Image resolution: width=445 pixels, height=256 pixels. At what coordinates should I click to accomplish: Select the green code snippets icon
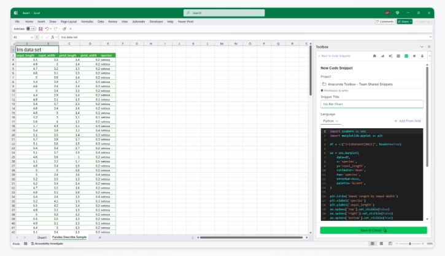(x=406, y=56)
